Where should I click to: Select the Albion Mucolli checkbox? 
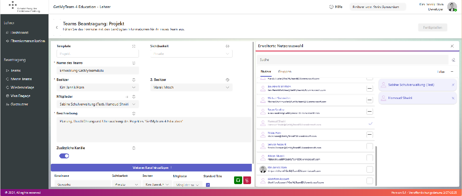tap(370, 158)
